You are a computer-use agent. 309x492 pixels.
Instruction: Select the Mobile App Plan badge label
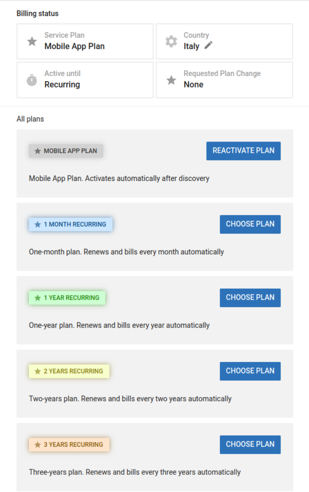(x=66, y=151)
